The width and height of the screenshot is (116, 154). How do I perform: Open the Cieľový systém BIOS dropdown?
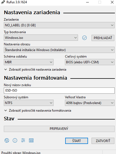click(90, 62)
